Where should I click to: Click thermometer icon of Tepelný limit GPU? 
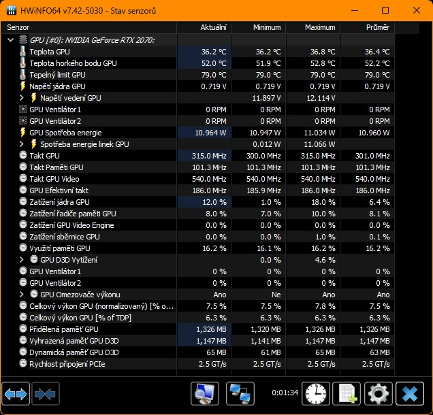click(23, 75)
